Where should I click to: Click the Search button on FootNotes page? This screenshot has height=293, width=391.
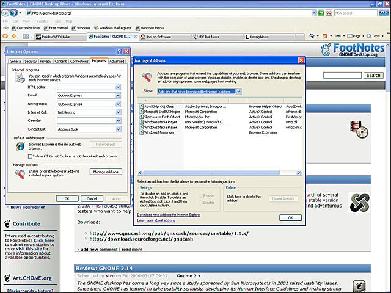373,75
